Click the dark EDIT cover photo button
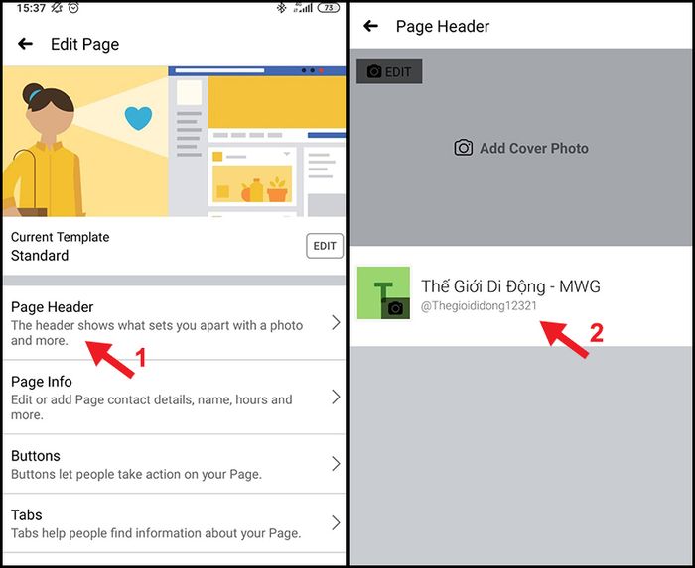Viewport: 695px width, 568px height. tap(389, 71)
